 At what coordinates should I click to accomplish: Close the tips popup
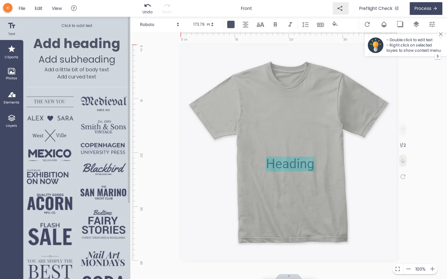(x=441, y=34)
